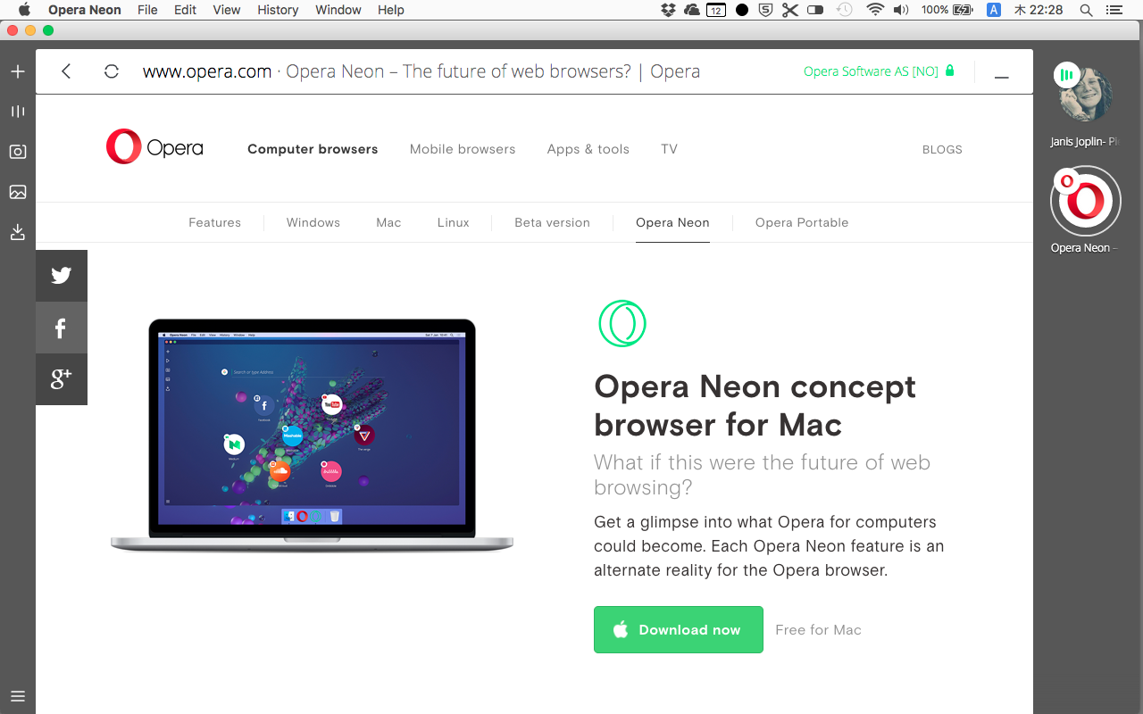1143x714 pixels.
Task: Open the hamburger menu at sidebar bottom
Action: click(x=18, y=696)
